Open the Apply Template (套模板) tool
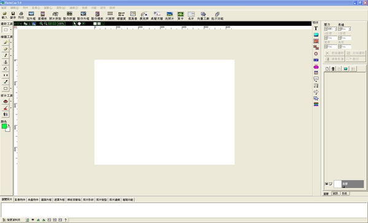 tap(42, 16)
